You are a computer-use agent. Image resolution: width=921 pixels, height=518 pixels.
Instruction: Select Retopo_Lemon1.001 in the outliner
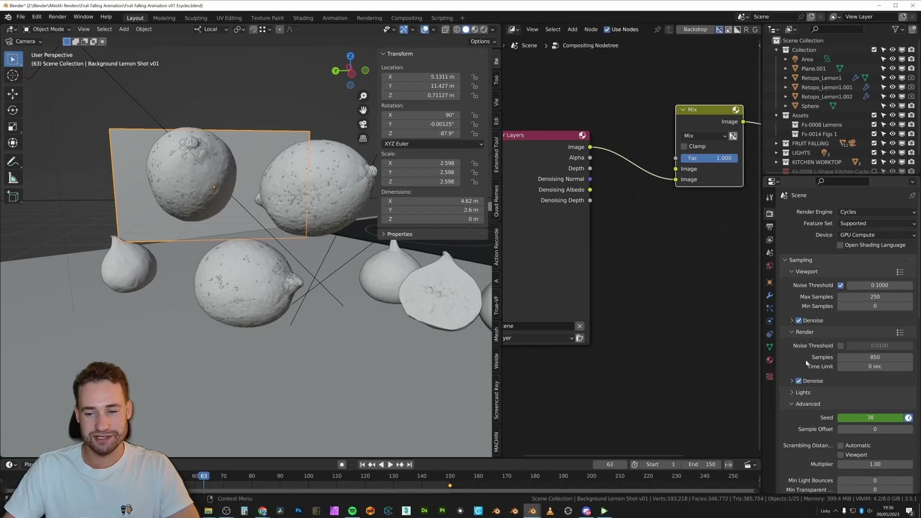pos(827,87)
